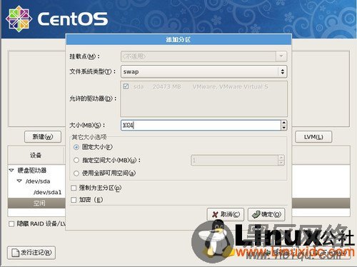This screenshot has height=267, width=357.
Task: Enable force to be primary partition checkbox
Action: point(74,188)
